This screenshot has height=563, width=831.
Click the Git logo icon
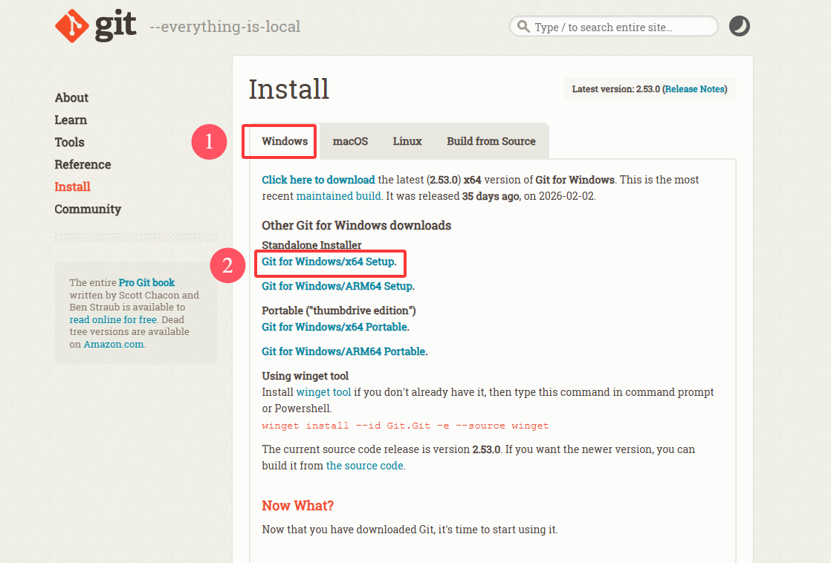pos(73,26)
